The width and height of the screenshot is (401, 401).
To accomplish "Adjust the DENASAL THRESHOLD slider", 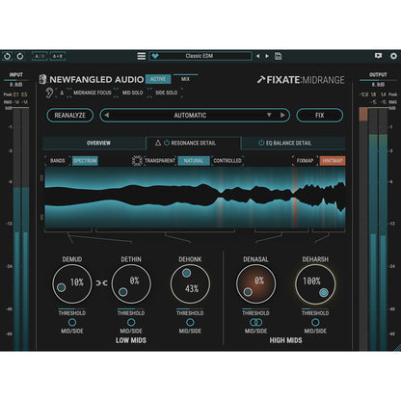I will (x=255, y=311).
